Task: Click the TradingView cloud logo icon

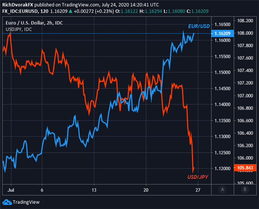Action: [x=7, y=202]
